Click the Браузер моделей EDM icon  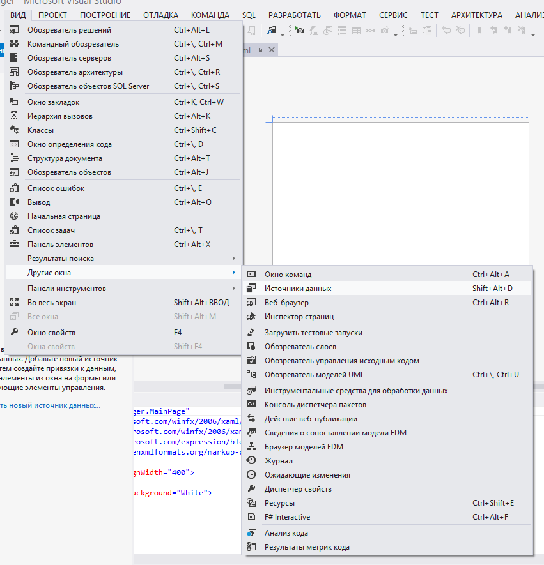point(251,446)
